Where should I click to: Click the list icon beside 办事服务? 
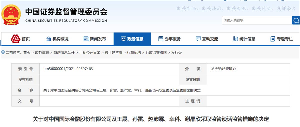pyautogui.click(x=161, y=39)
